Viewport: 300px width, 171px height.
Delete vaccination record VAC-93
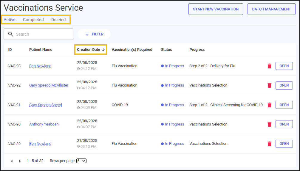[269, 66]
